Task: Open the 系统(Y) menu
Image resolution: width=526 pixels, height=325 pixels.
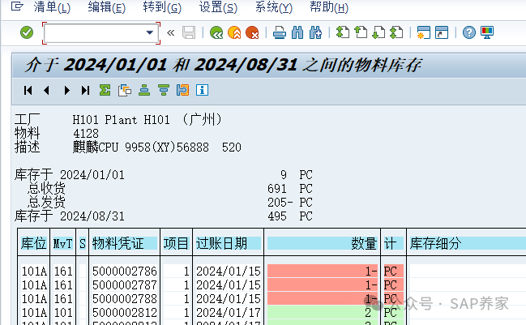Action: point(273,7)
